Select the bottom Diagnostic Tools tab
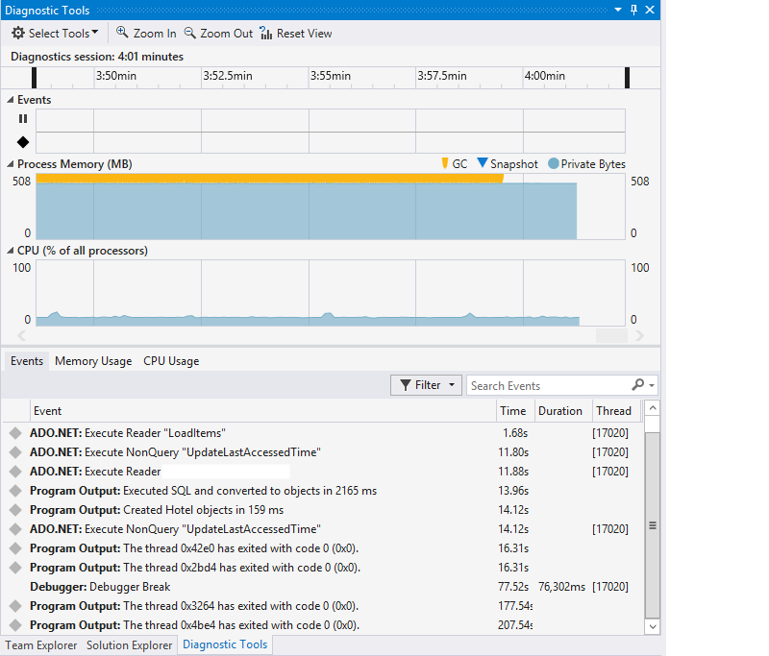This screenshot has width=769, height=656. pos(225,644)
